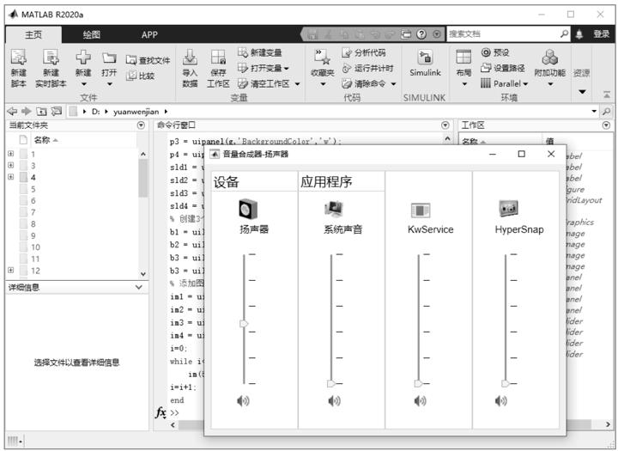Viewport: 618px width, 451px height.
Task: Click the notification bell icon
Action: [x=579, y=34]
